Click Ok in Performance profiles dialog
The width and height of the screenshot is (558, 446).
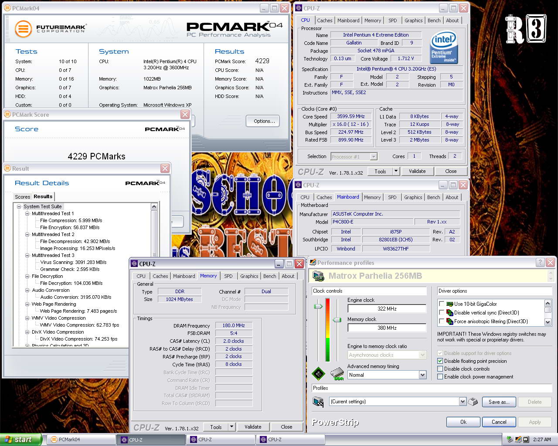point(463,422)
